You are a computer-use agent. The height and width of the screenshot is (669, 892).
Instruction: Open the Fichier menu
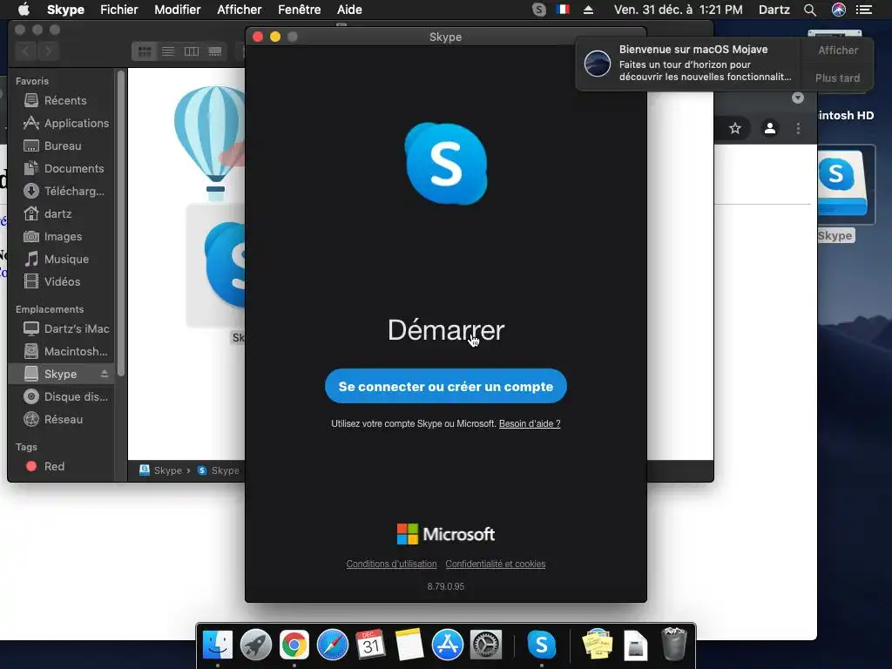click(x=118, y=10)
